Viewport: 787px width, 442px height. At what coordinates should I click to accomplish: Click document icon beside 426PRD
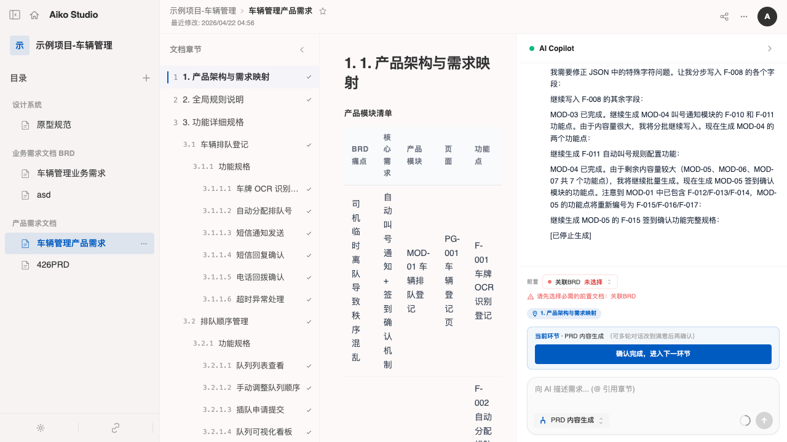coord(25,265)
